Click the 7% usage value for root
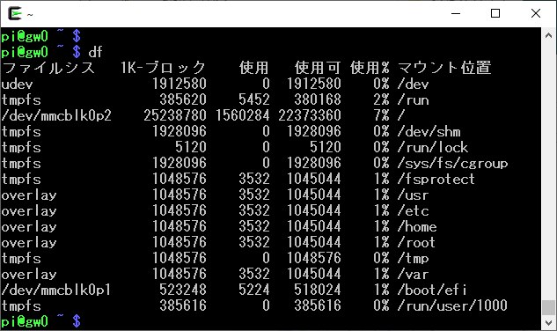This screenshot has width=557, height=331. pos(381,115)
